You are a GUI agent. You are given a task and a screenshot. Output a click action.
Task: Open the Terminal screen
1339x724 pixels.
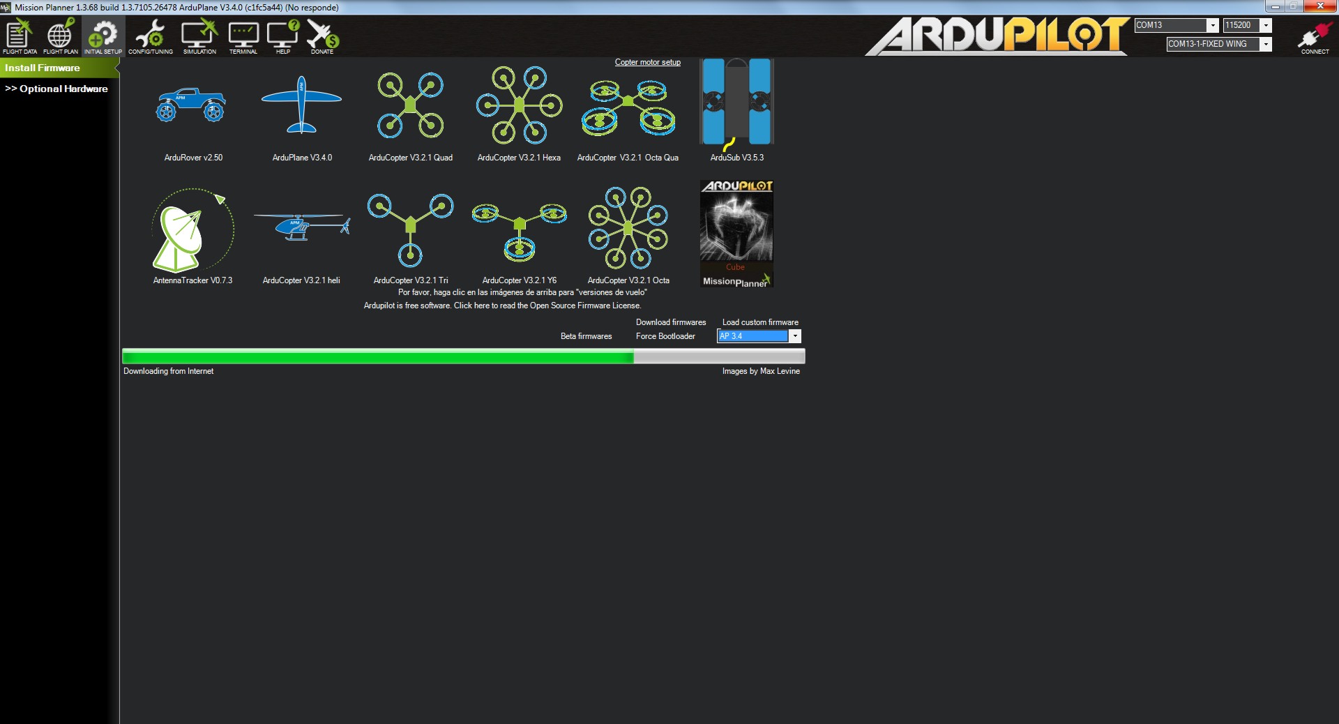coord(243,36)
